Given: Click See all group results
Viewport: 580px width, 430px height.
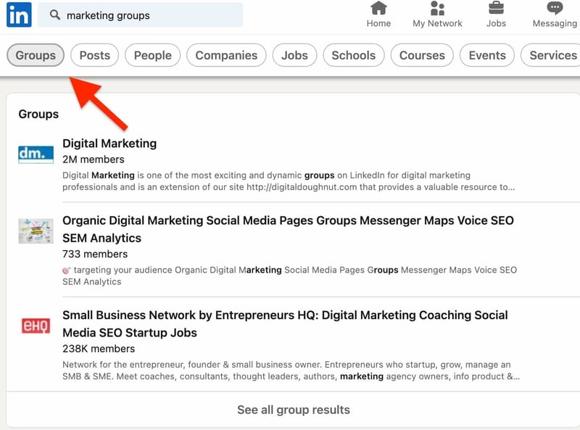Looking at the screenshot, I should point(291,410).
